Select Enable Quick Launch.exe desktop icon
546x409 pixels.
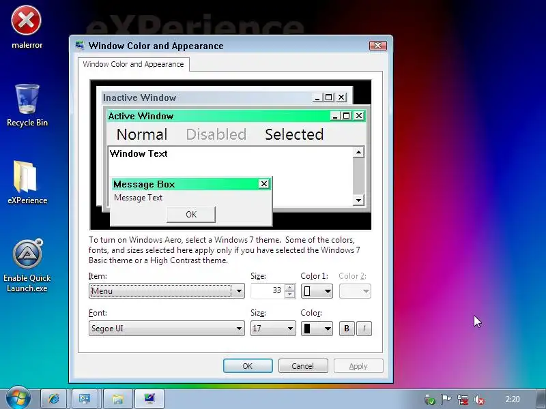click(27, 265)
